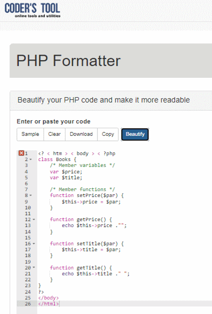The width and height of the screenshot is (212, 314).
Task: Click the 'Member functions' comment line
Action: click(x=82, y=189)
